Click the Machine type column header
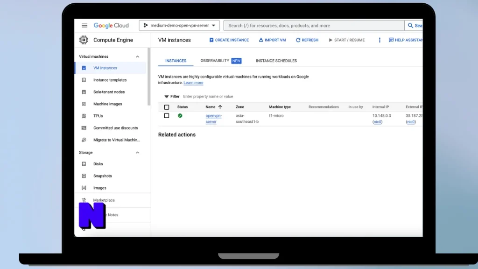 (x=280, y=107)
